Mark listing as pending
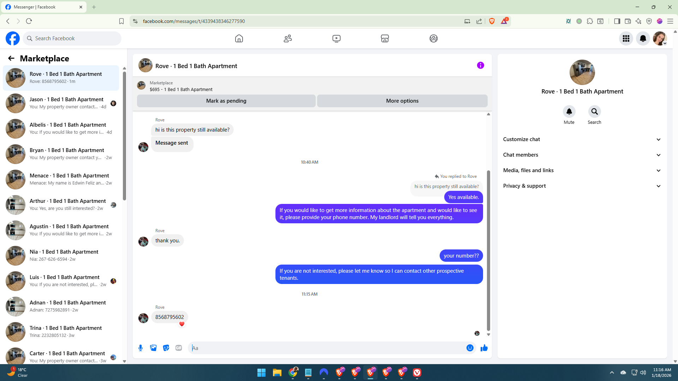This screenshot has width=678, height=381. [226, 101]
